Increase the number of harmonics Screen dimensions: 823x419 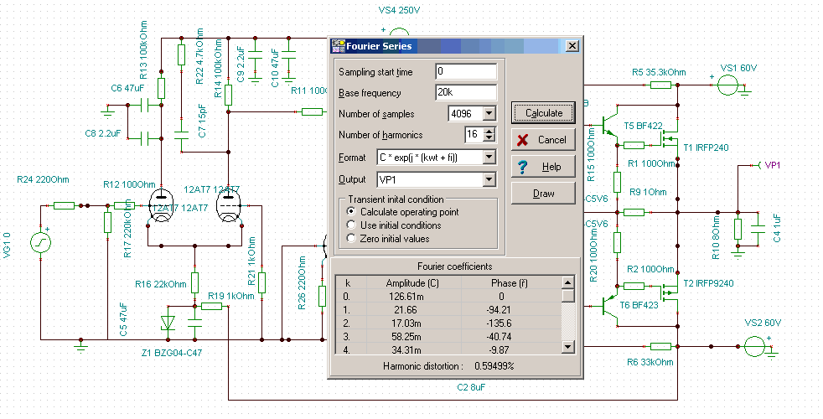[x=489, y=132]
